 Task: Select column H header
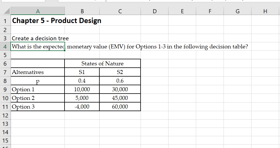[x=265, y=11]
